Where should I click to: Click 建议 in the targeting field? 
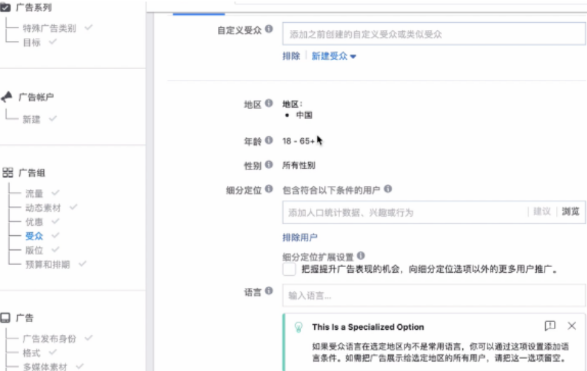pyautogui.click(x=542, y=212)
